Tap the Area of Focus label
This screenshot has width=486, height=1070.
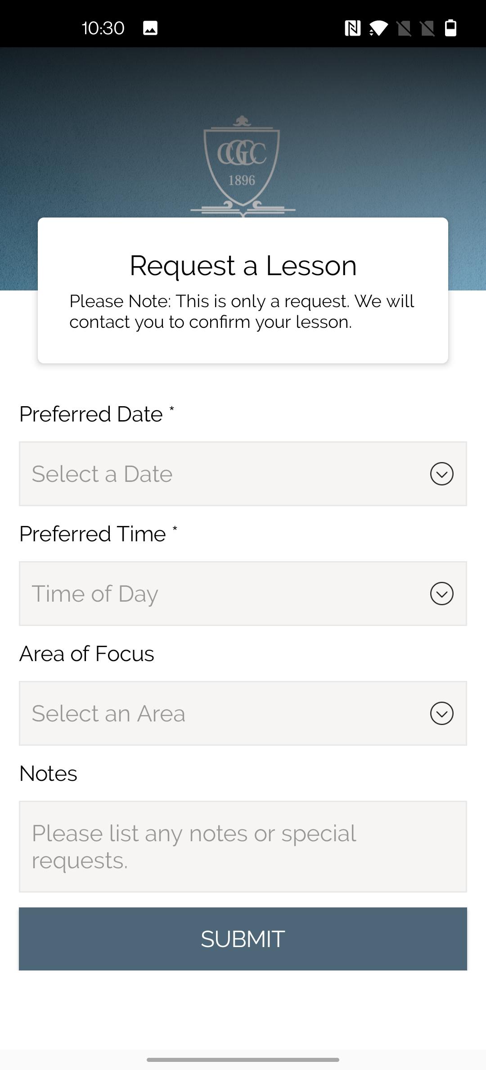coord(87,653)
